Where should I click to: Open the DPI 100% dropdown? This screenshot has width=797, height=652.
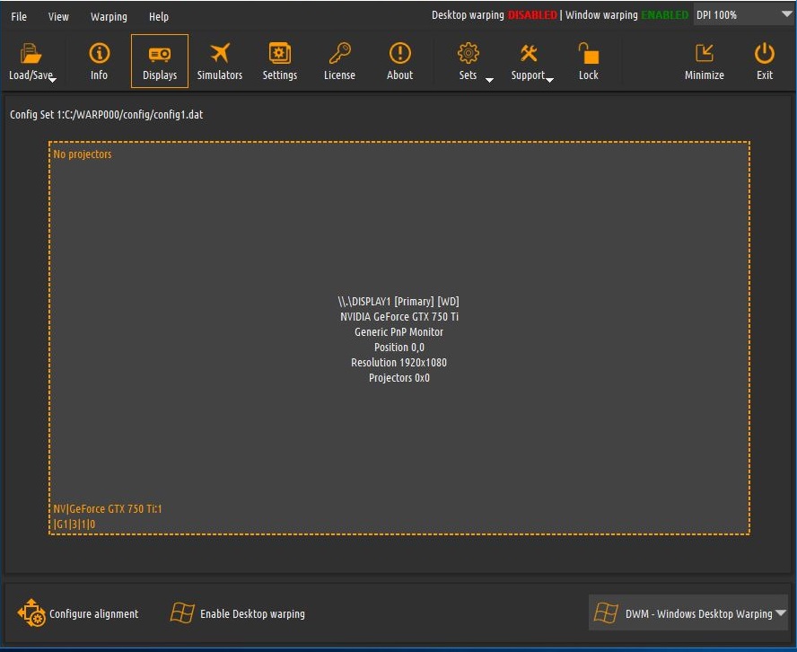(x=744, y=14)
